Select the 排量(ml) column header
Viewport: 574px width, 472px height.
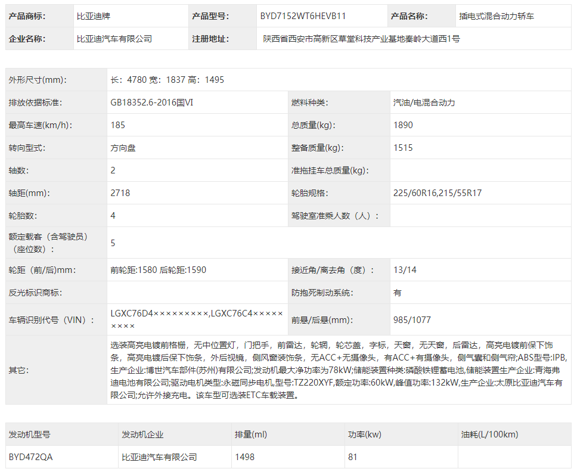(251, 434)
